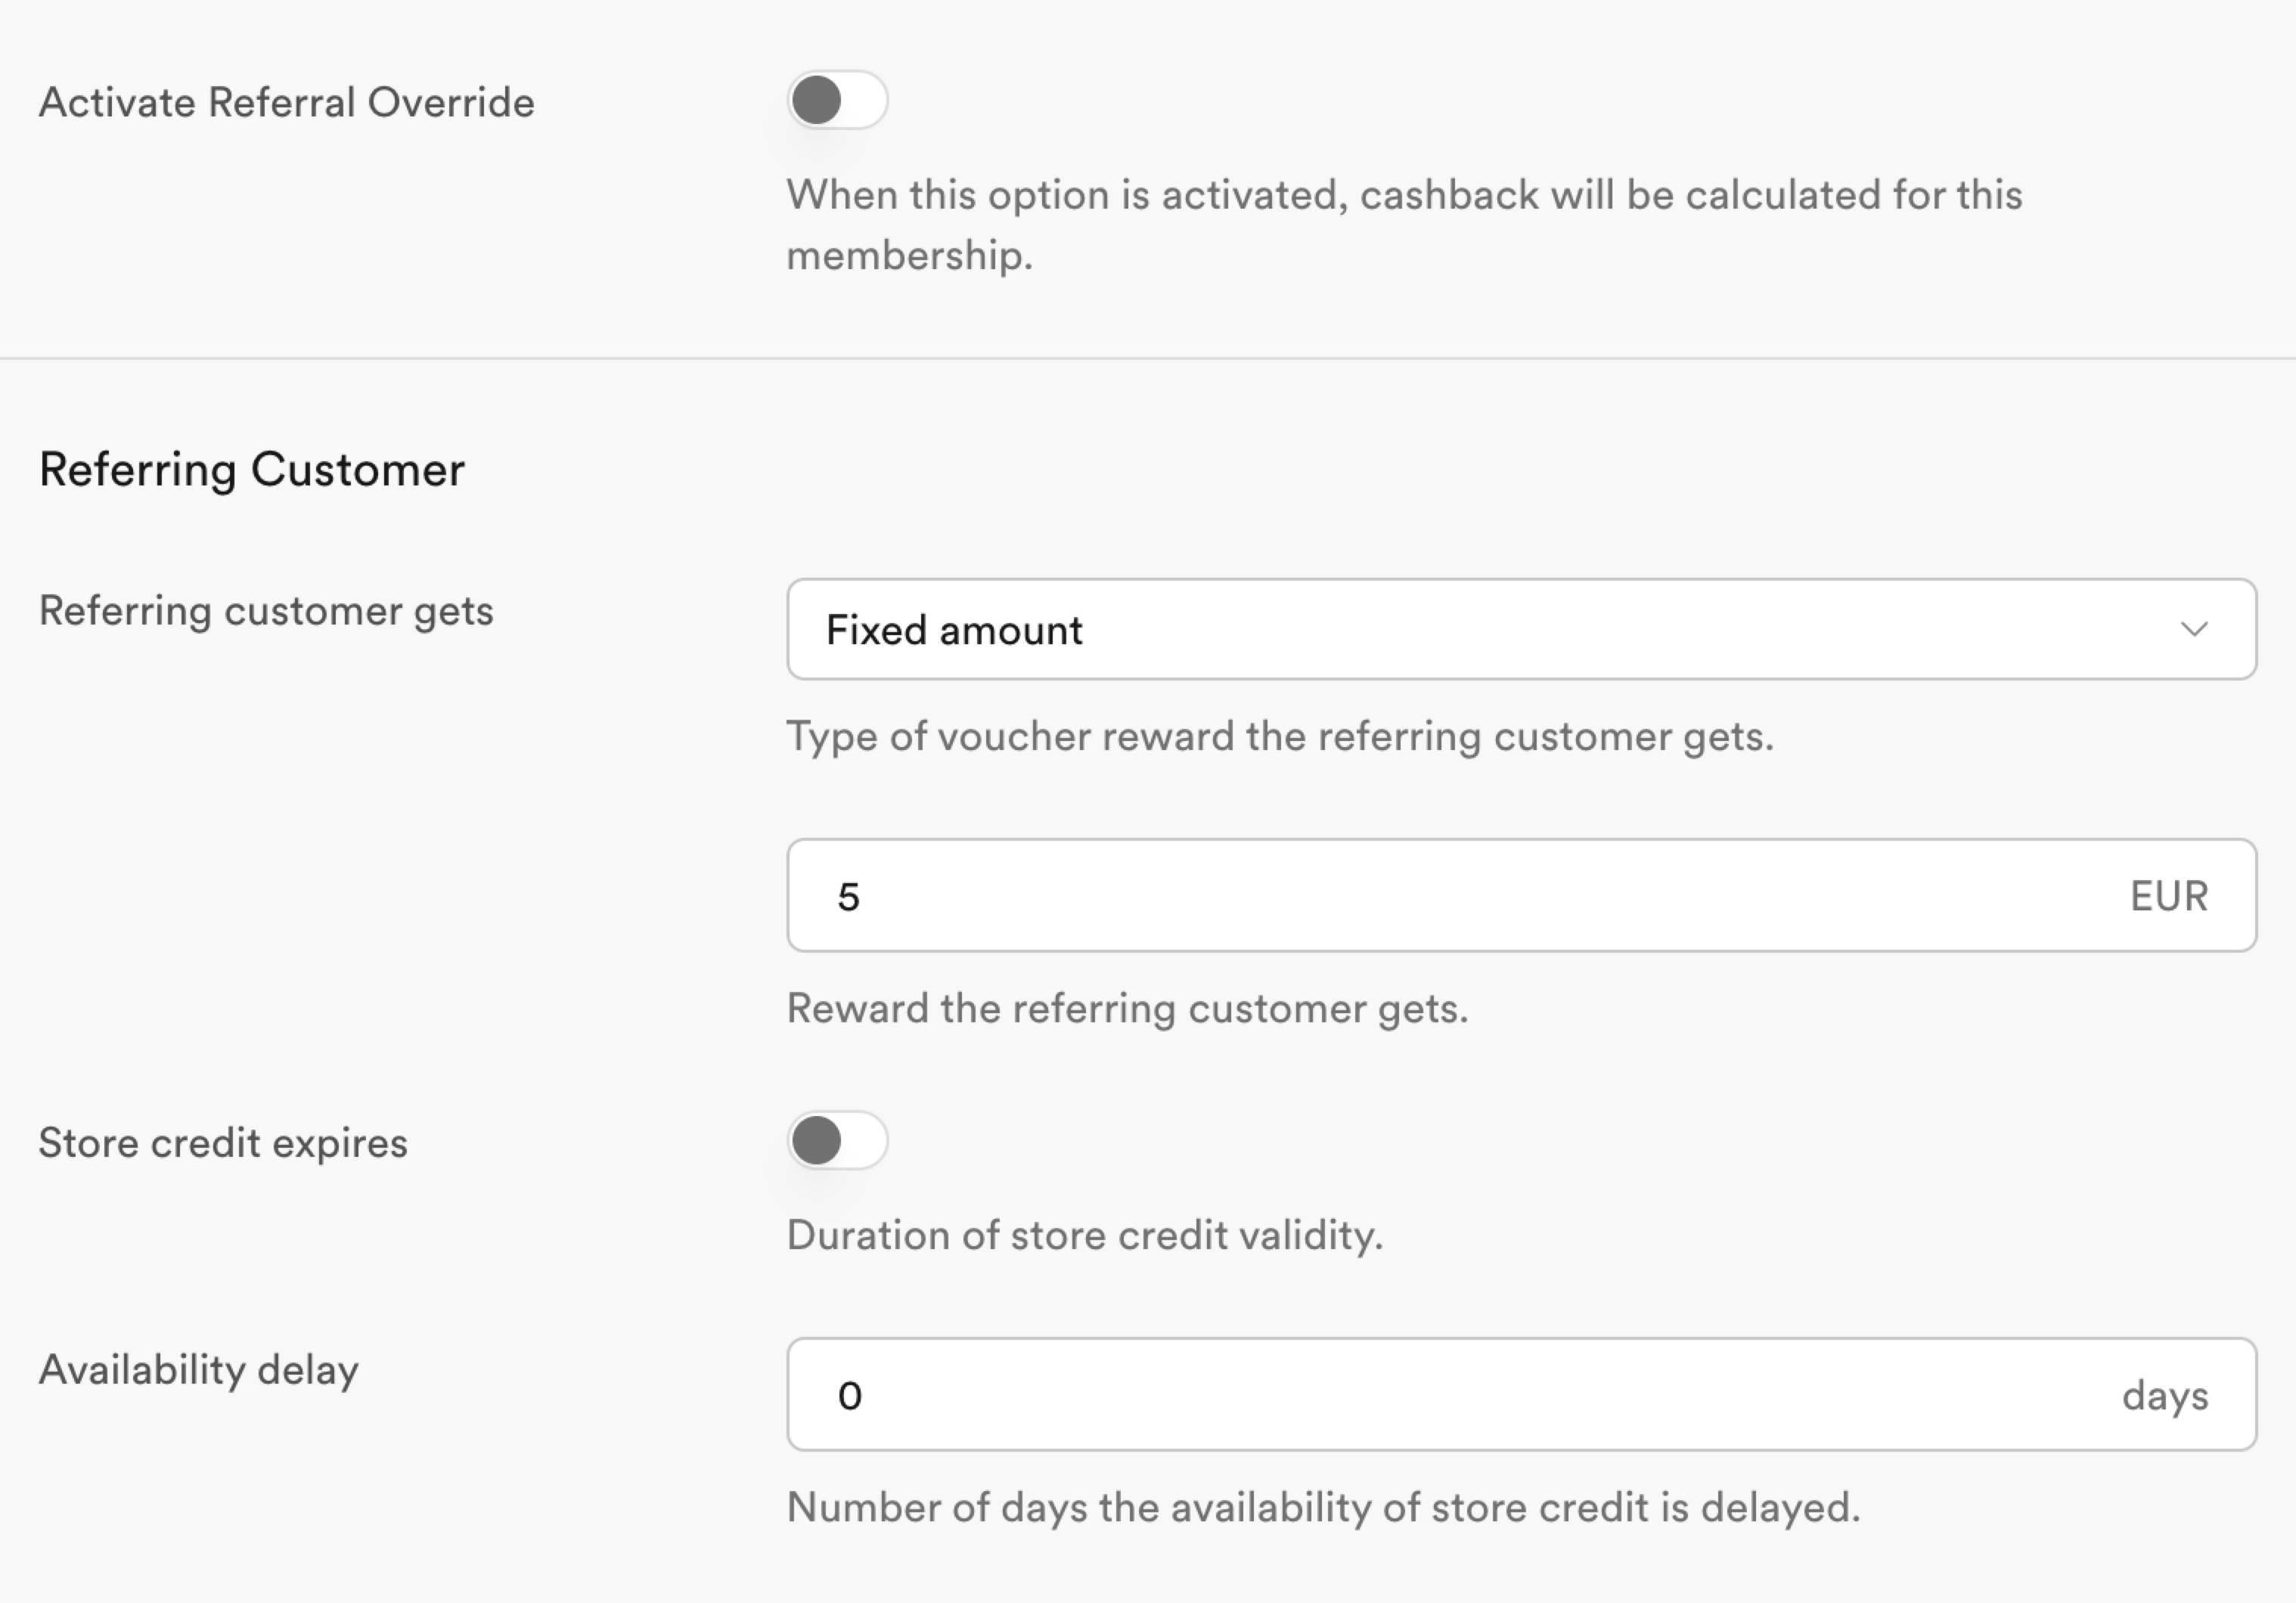
Task: Enable the Activate Referral Override switch
Action: point(837,100)
